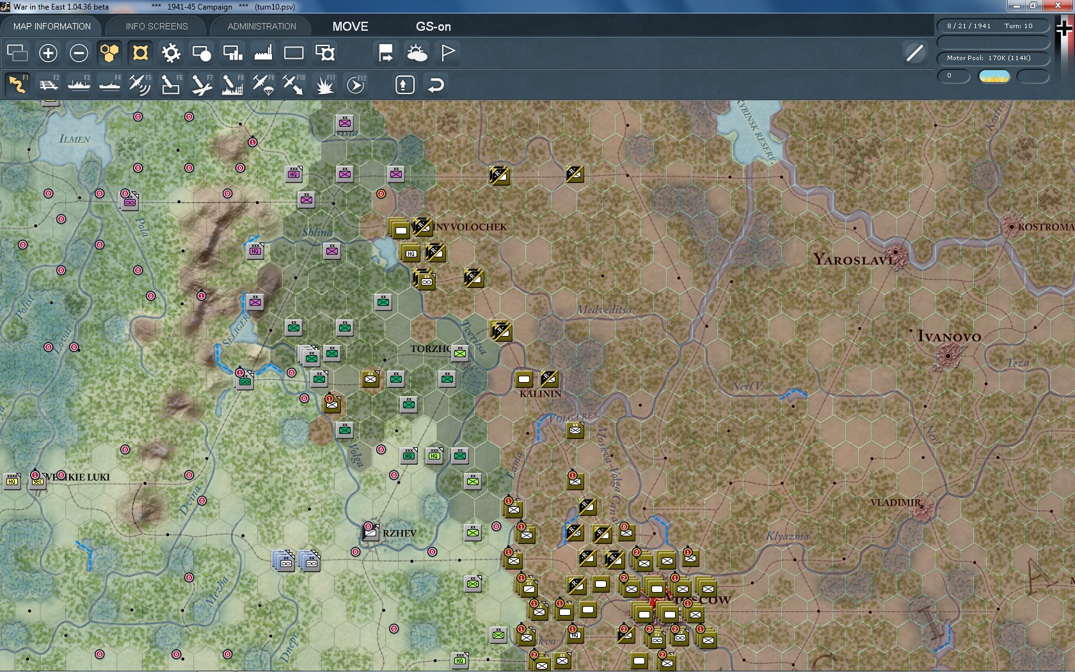The width and height of the screenshot is (1075, 672).
Task: Click the blue and yellow weather indicator
Action: pyautogui.click(x=994, y=76)
